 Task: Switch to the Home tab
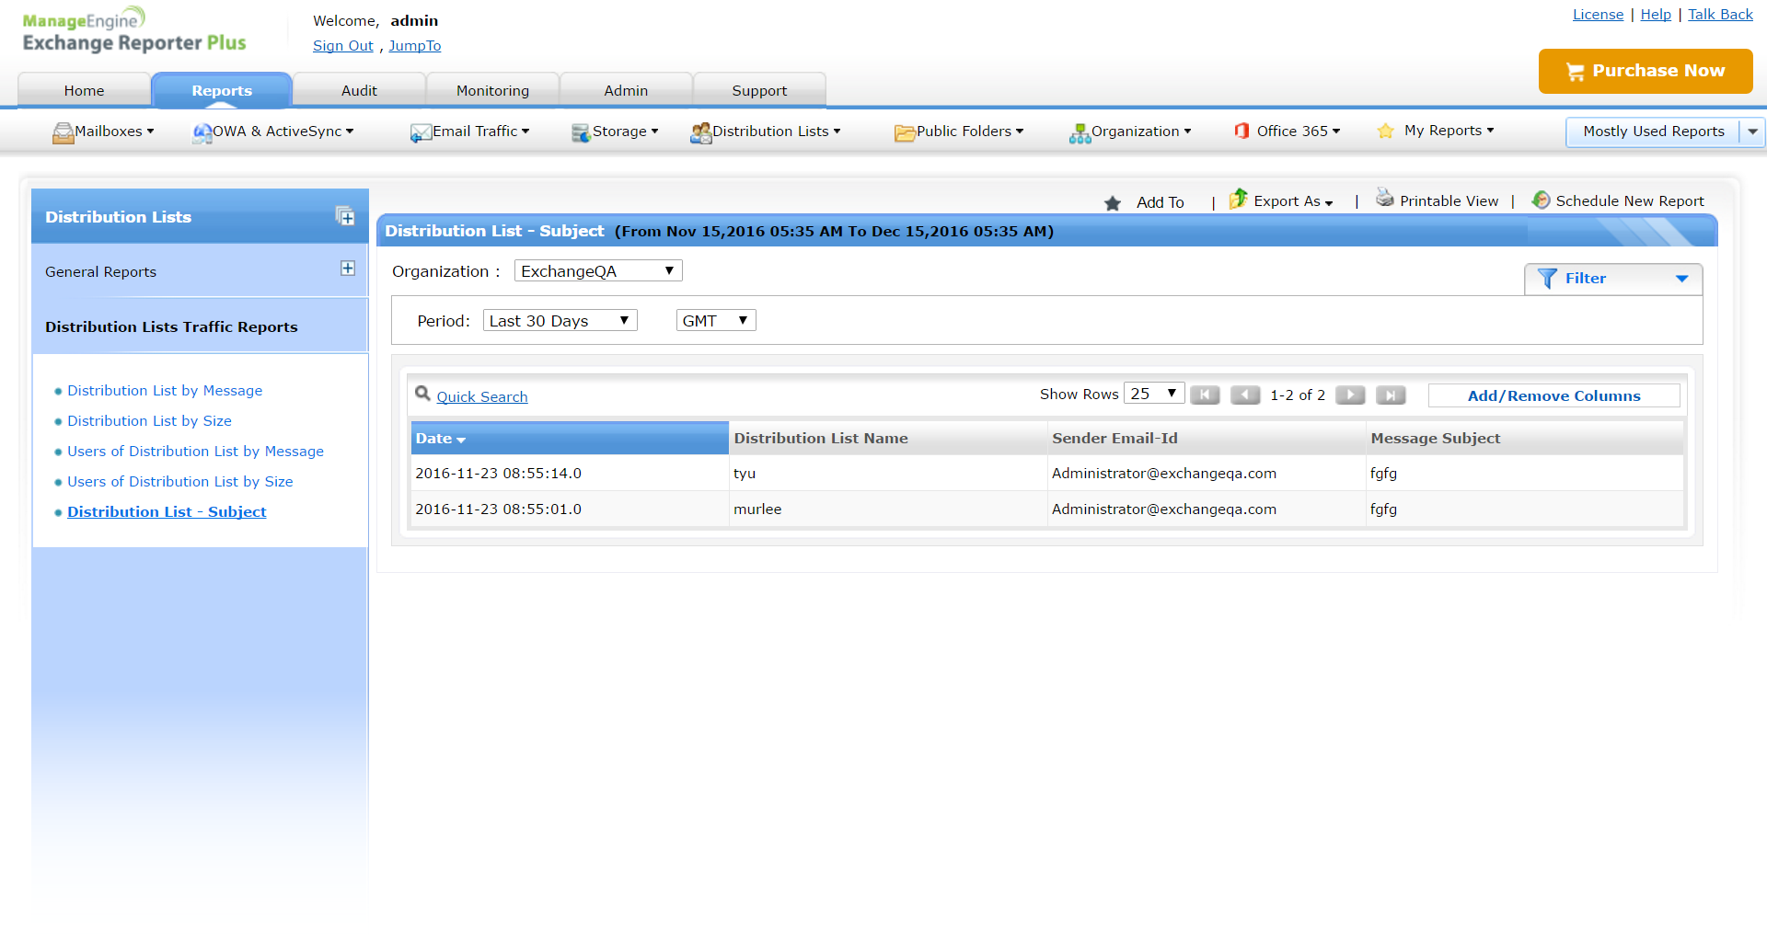(x=84, y=90)
